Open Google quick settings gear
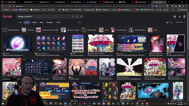Viewport: 189px width, 106px height. [x=175, y=16]
